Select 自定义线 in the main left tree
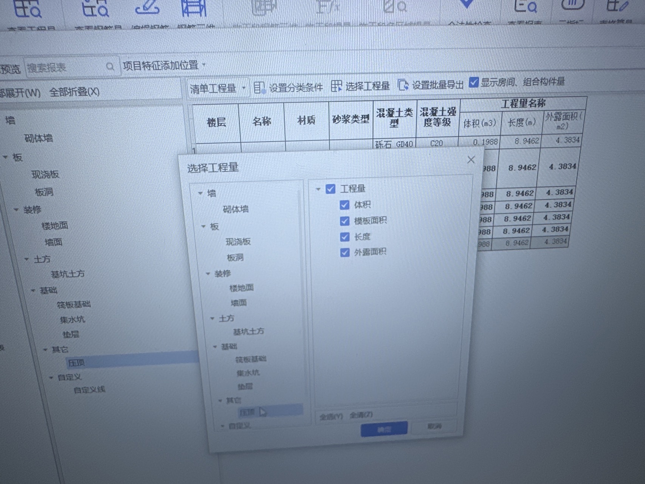This screenshot has height=484, width=645. click(x=89, y=390)
